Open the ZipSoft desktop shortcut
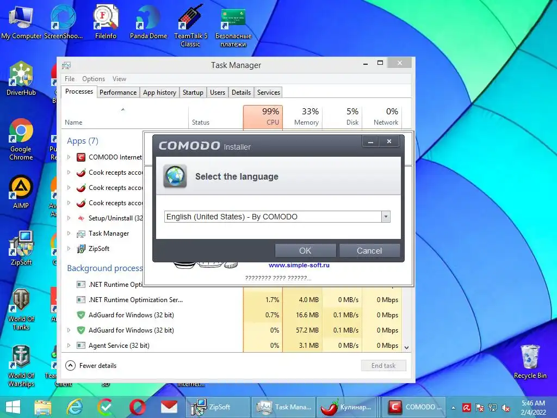557x418 pixels. coord(21,248)
